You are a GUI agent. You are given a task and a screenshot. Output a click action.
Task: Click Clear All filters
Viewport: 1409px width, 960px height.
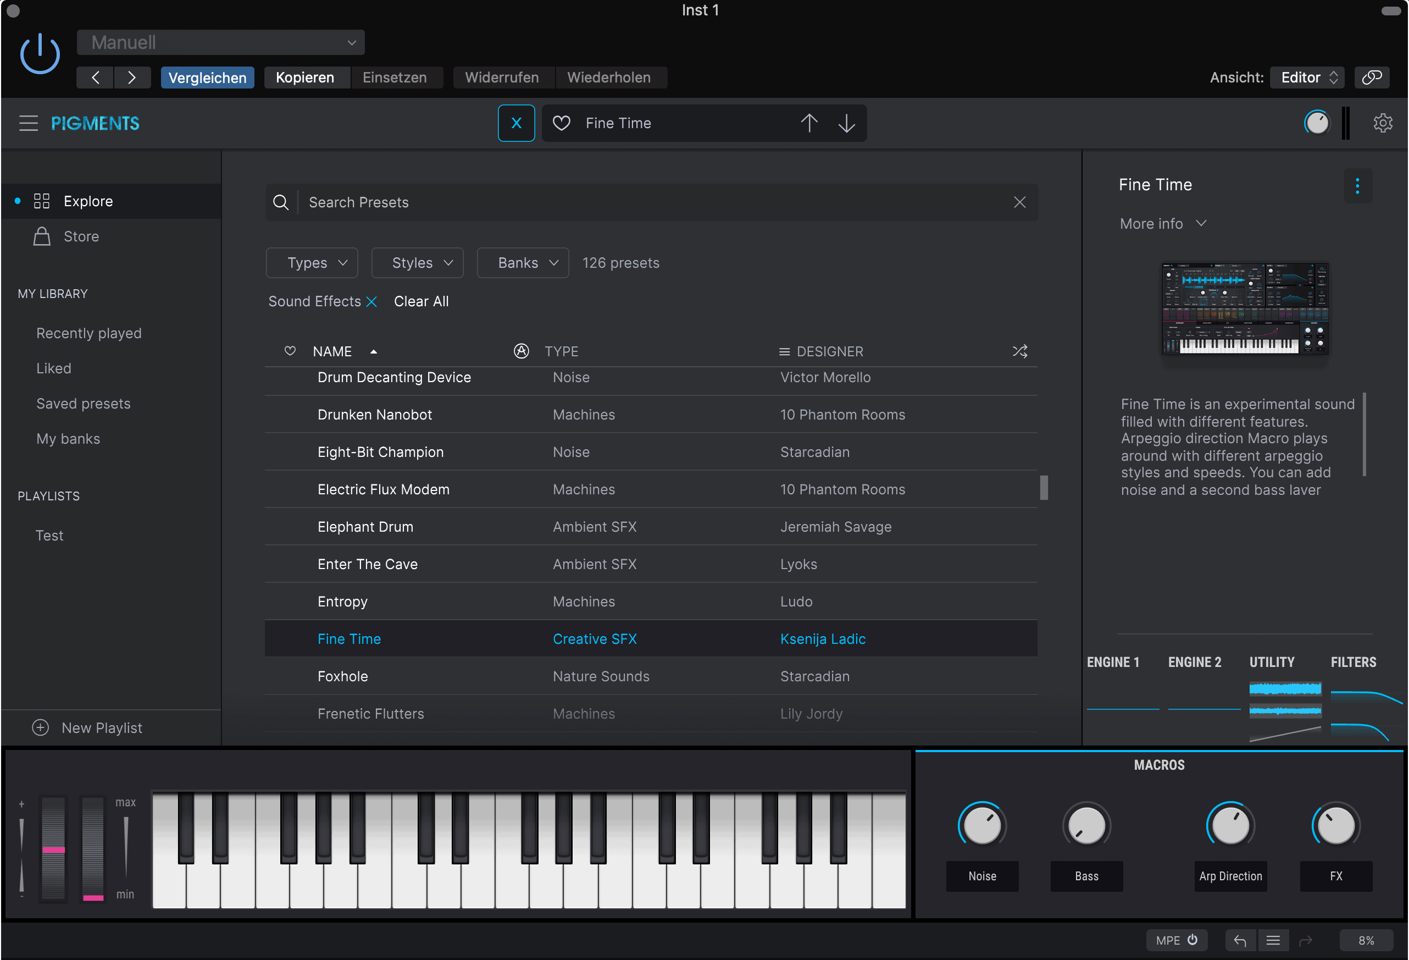pyautogui.click(x=421, y=301)
